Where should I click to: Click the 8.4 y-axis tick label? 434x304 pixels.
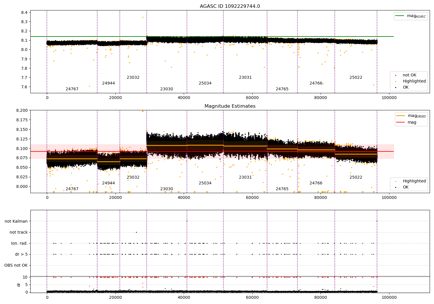click(x=24, y=12)
